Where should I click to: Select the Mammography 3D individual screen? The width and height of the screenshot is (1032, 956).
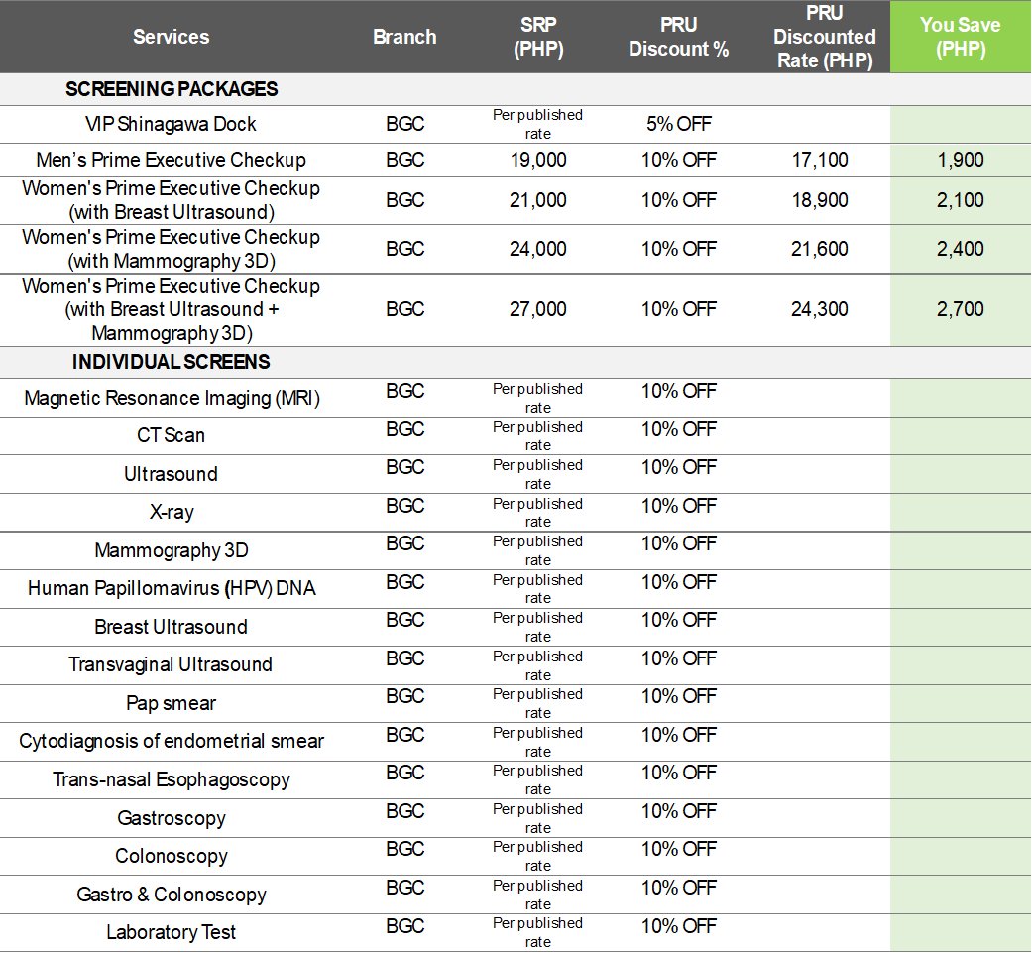point(172,550)
